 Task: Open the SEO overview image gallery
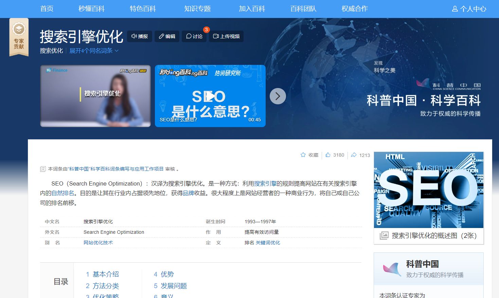click(428, 190)
